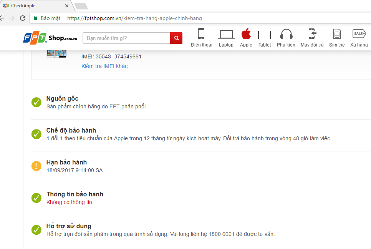This screenshot has height=249, width=371.
Task: Click the green checkmark beside Nguồn gốc
Action: 36,102
